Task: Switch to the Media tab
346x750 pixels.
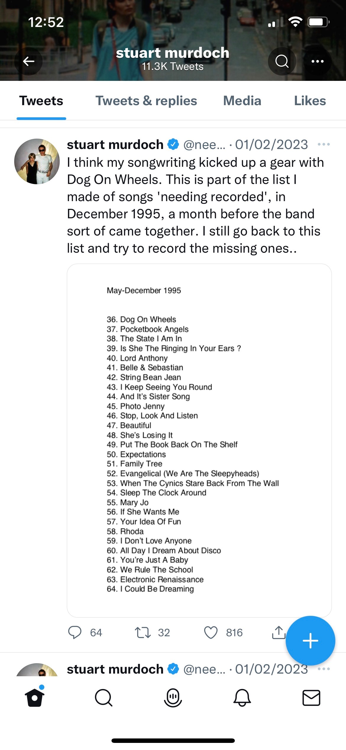Action: [242, 101]
